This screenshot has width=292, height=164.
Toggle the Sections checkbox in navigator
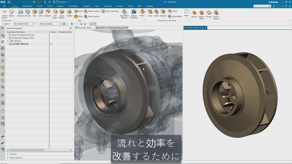coord(10,41)
